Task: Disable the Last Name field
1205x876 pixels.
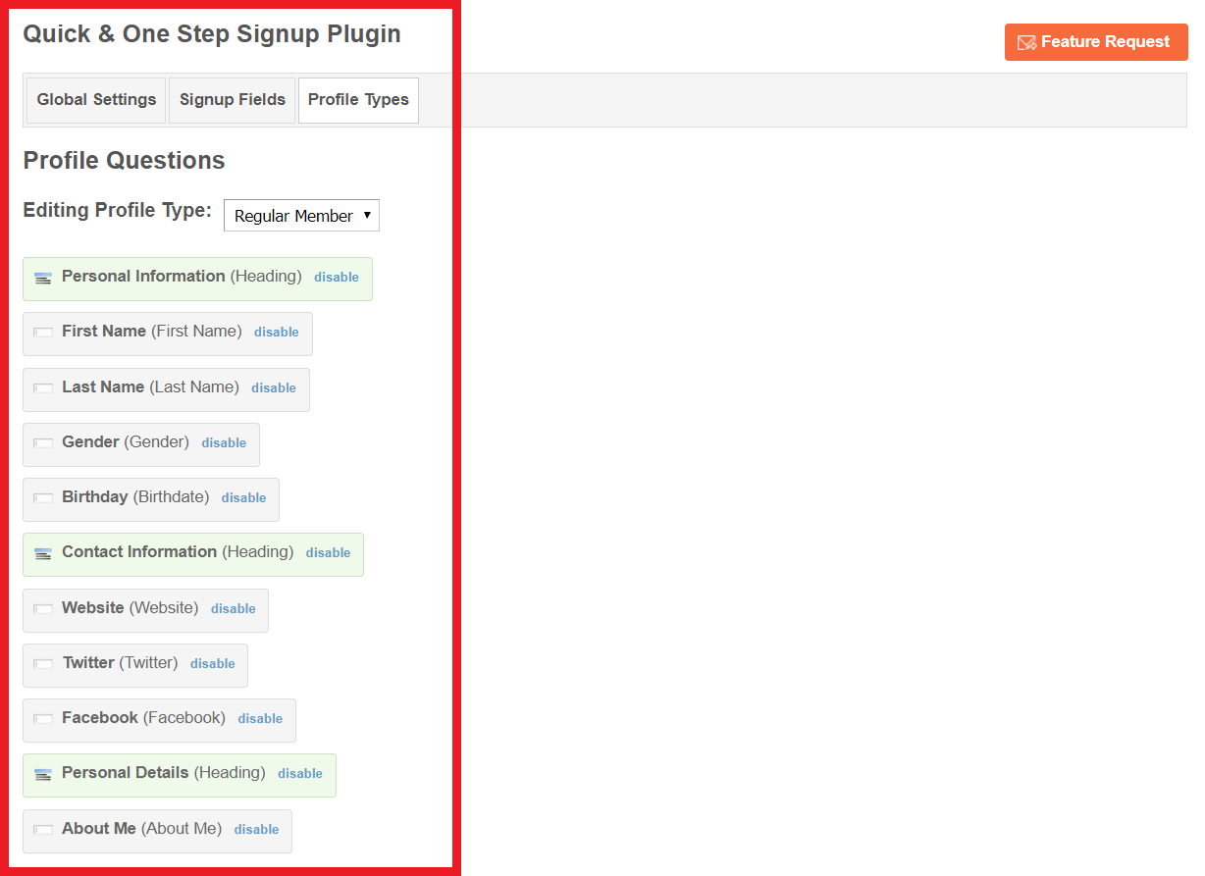Action: 273,388
